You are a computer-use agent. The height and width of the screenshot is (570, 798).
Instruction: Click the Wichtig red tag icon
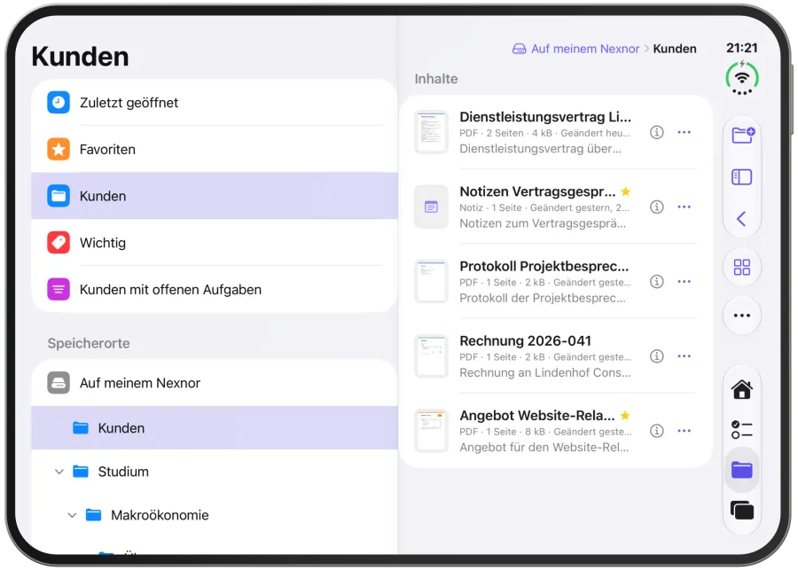59,243
